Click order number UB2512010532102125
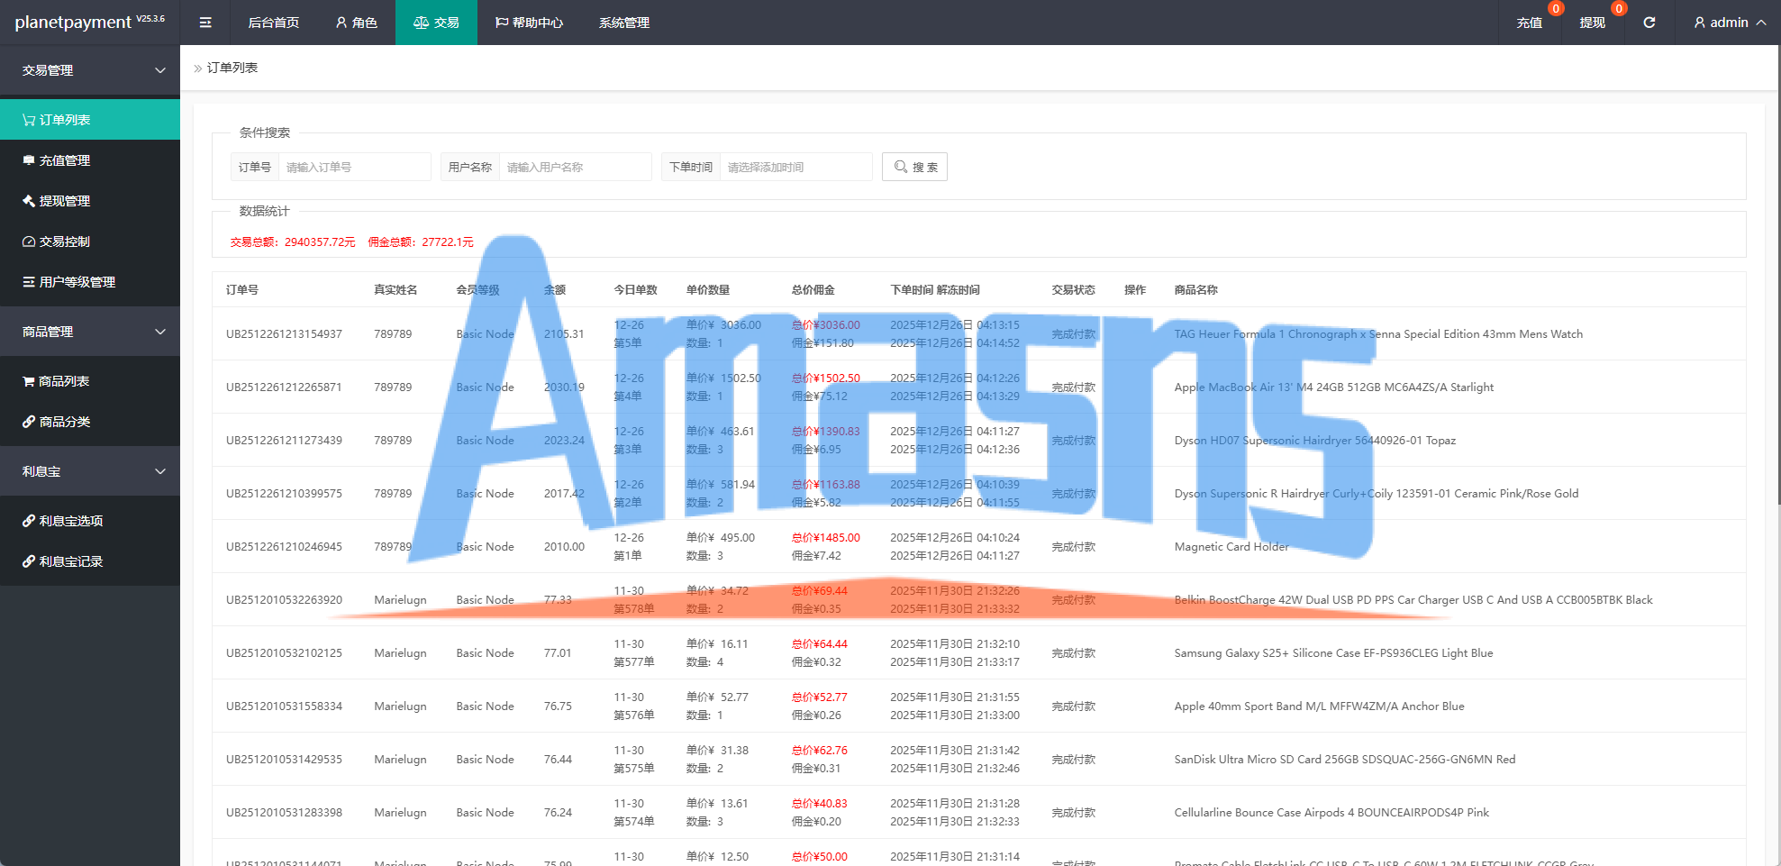The image size is (1781, 866). pyautogui.click(x=284, y=652)
